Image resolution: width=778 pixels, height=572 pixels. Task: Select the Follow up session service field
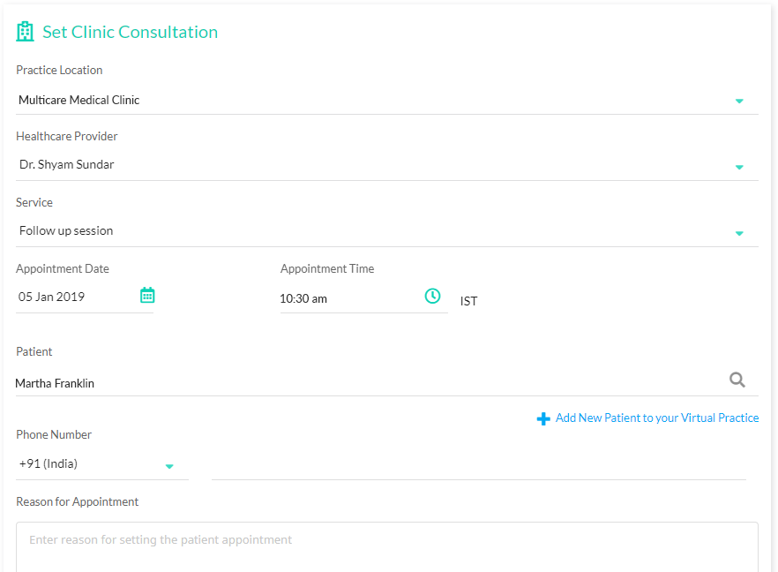(x=387, y=231)
